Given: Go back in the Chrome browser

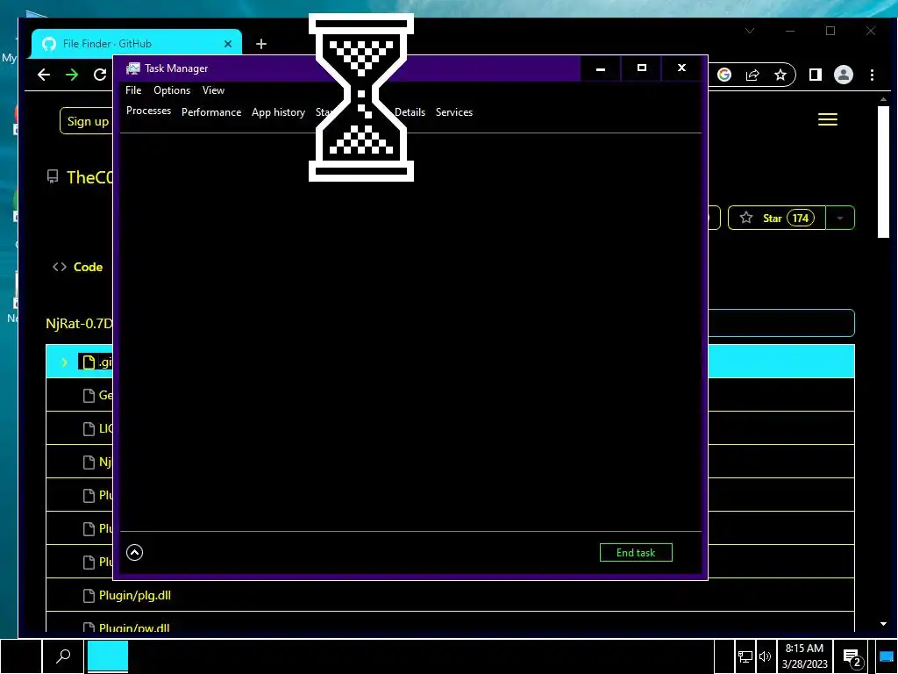Looking at the screenshot, I should coord(44,75).
